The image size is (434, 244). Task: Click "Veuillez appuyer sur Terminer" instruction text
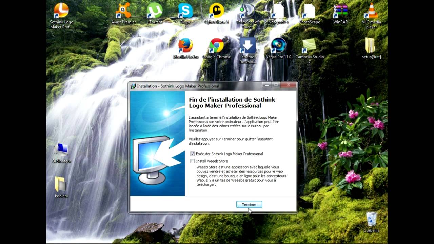231,141
